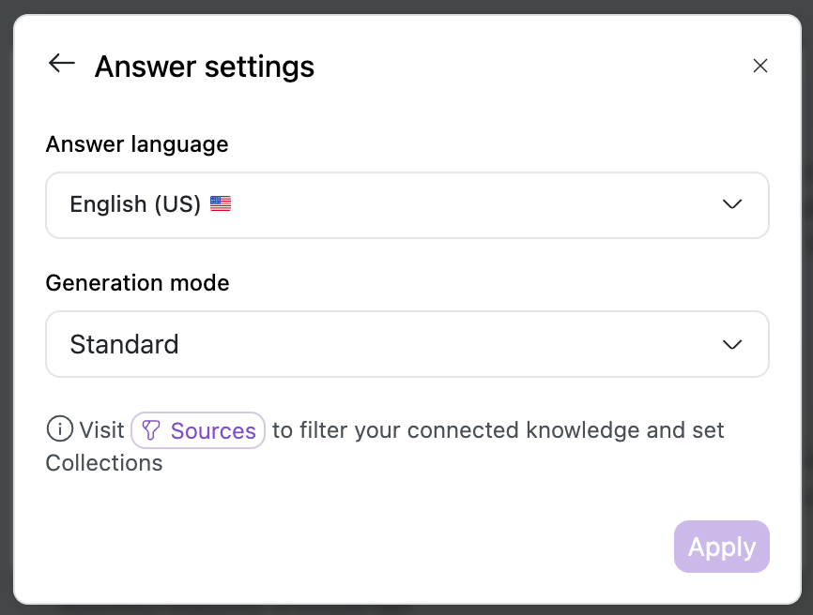Click the back arrow icon
The width and height of the screenshot is (813, 615).
tap(62, 64)
